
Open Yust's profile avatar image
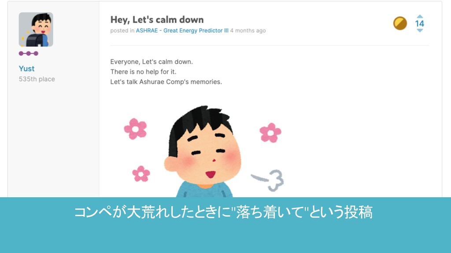point(36,29)
